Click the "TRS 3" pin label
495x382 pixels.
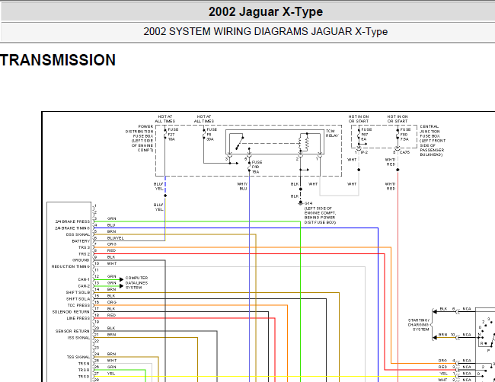[x=84, y=247]
